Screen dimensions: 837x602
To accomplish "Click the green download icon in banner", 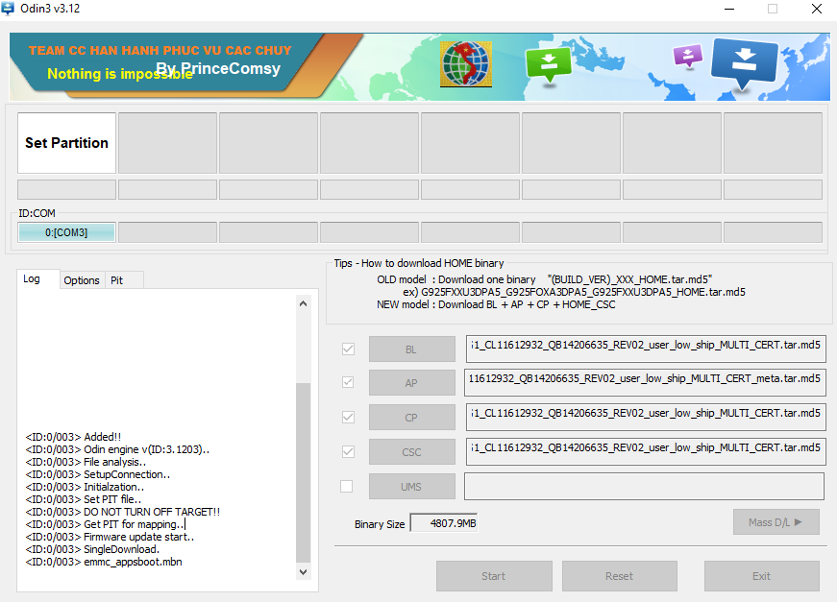I will coord(548,65).
